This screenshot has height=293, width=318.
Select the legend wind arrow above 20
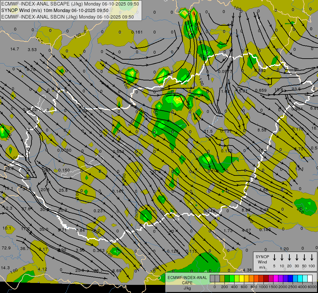[289, 258]
